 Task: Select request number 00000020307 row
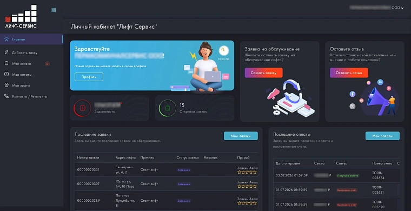167,184
